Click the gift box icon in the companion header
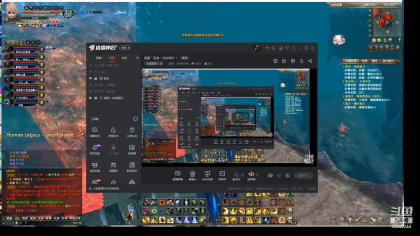This screenshot has height=236, width=420. [x=275, y=61]
